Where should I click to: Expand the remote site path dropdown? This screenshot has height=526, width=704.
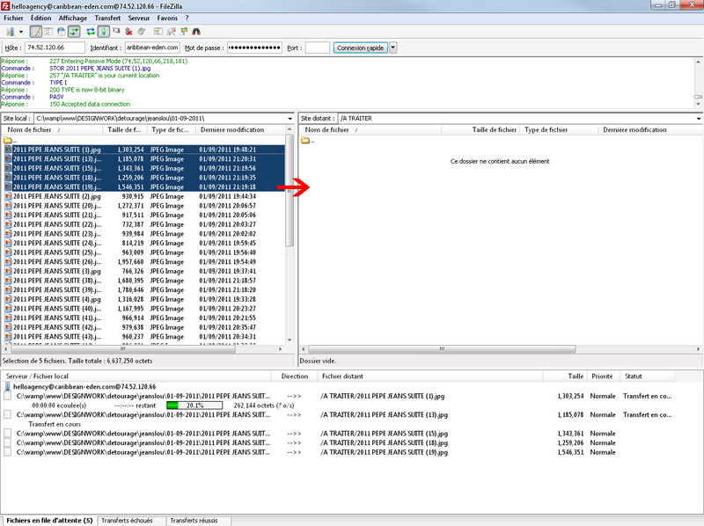click(699, 119)
